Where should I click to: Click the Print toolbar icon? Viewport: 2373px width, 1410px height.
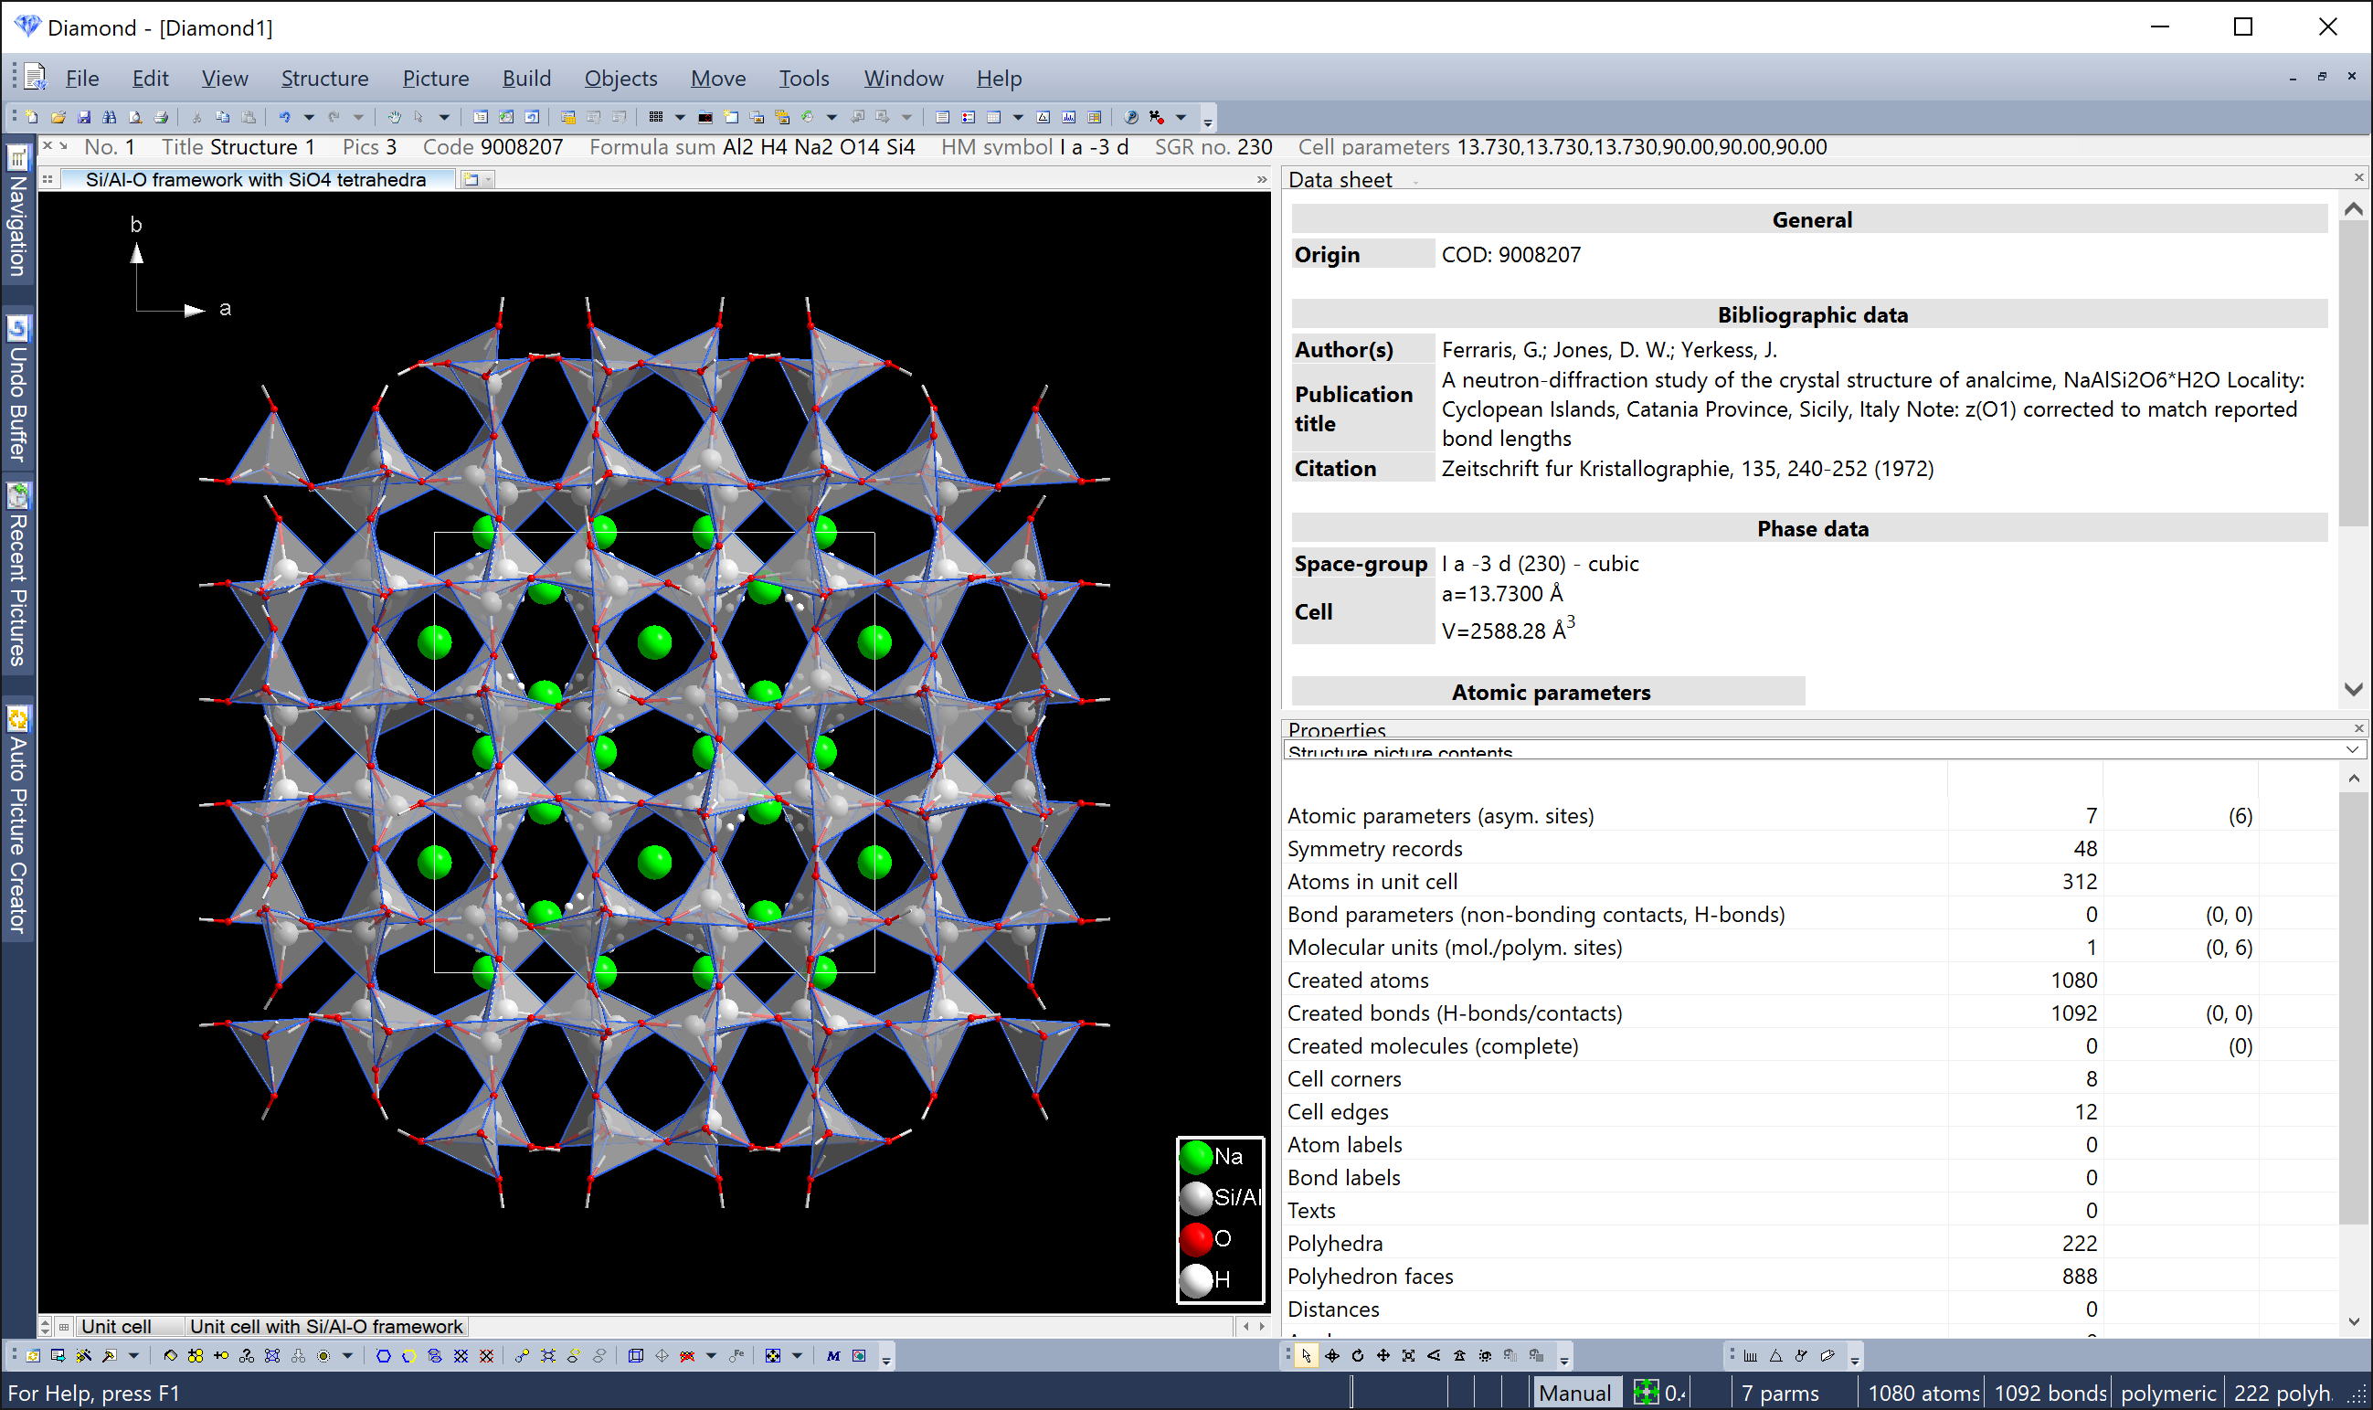coord(161,117)
